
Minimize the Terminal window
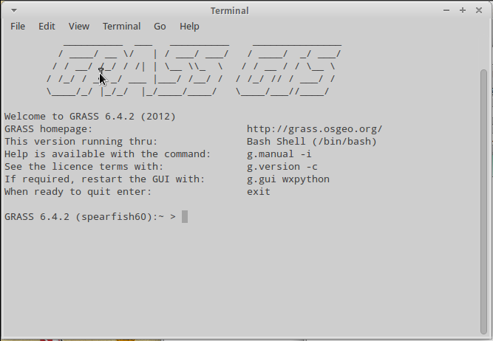446,10
